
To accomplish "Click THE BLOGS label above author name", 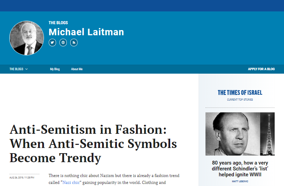I will 58,23.
